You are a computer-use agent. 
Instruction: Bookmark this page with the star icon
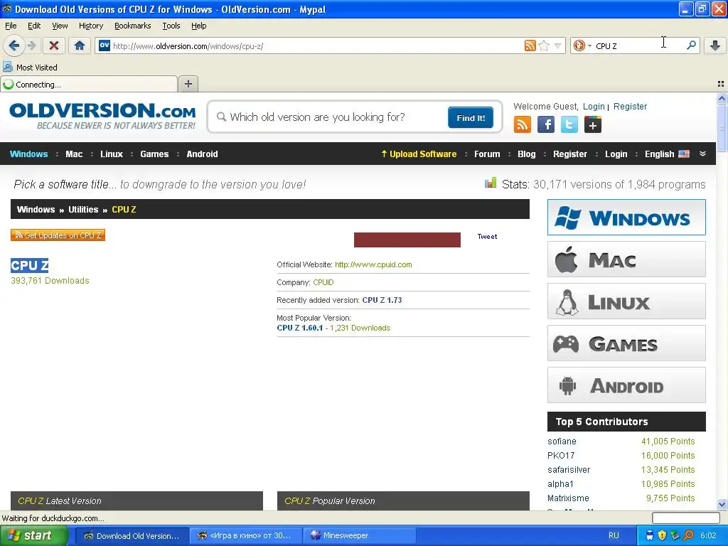coord(544,45)
